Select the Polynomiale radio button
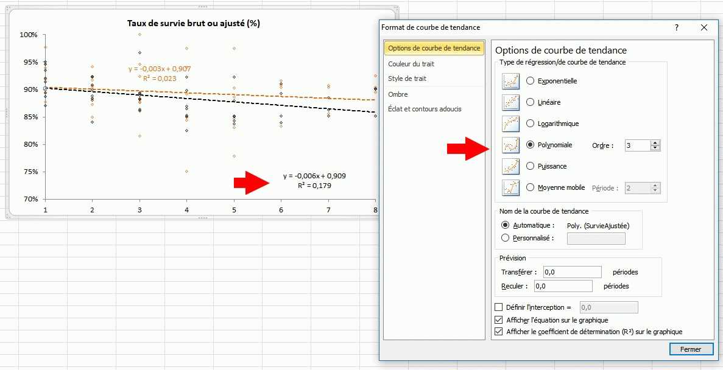Screen dimensions: 723x370 [531, 145]
